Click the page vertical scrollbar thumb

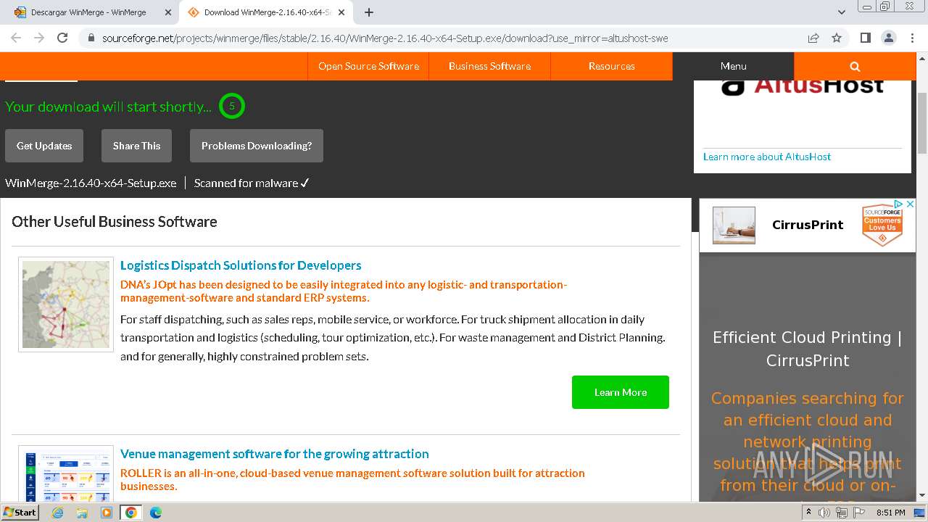coord(922,122)
